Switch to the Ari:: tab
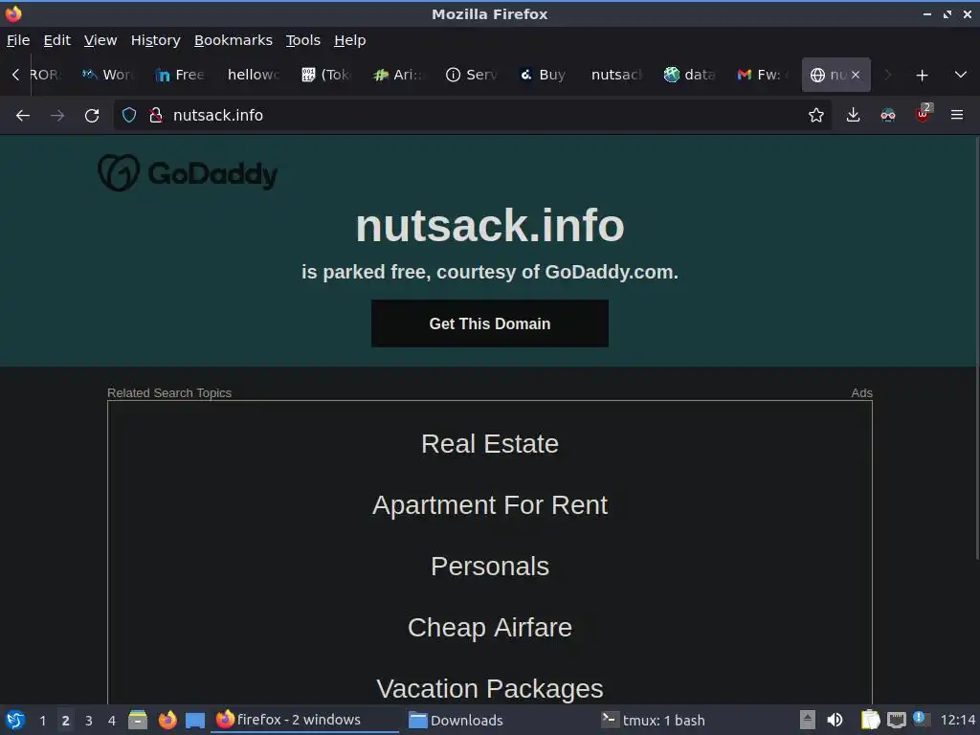 (399, 75)
